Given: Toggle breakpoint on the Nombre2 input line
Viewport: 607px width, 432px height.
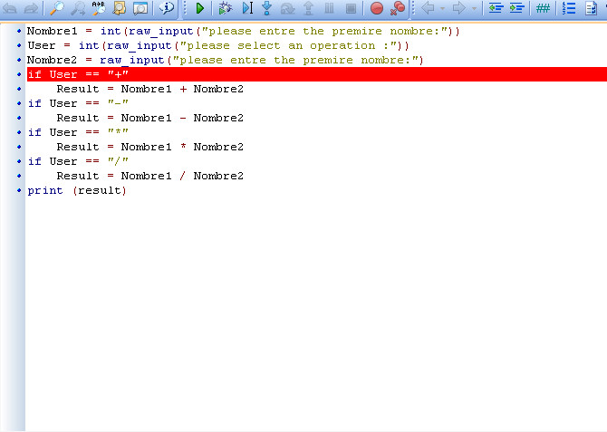Looking at the screenshot, I should [x=19, y=60].
